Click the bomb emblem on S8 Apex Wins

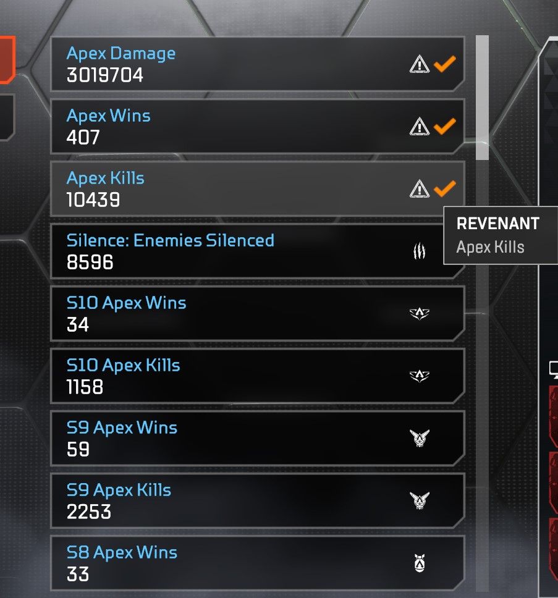[419, 563]
